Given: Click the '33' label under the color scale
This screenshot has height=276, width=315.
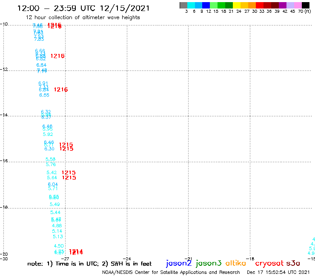Looking at the screenshot, I should [x=262, y=11].
